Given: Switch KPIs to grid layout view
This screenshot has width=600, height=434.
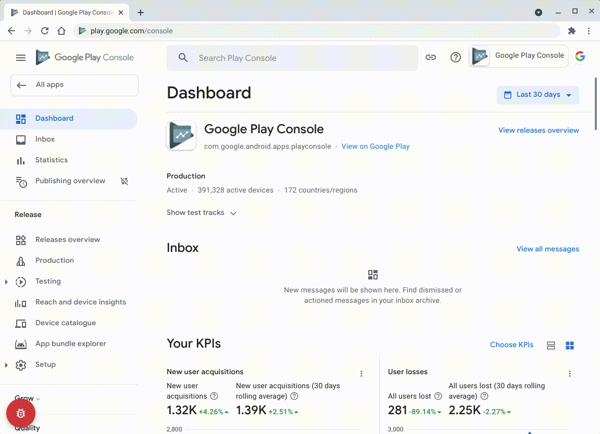Looking at the screenshot, I should pyautogui.click(x=570, y=346).
